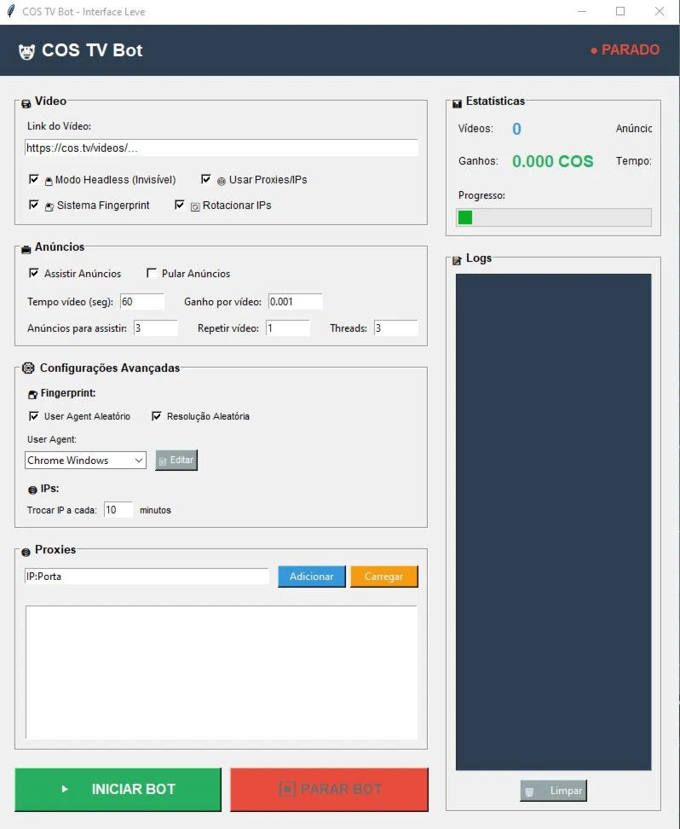Viewport: 680px width, 829px height.
Task: Click the red PARAR BOT button
Action: tap(329, 790)
